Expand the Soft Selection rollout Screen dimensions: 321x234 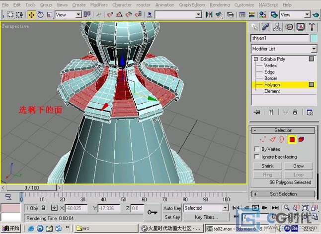click(283, 194)
